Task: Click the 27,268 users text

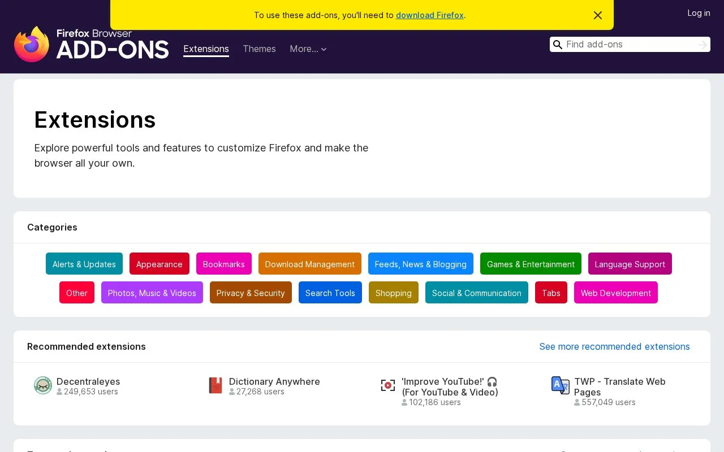Action: 260,392
